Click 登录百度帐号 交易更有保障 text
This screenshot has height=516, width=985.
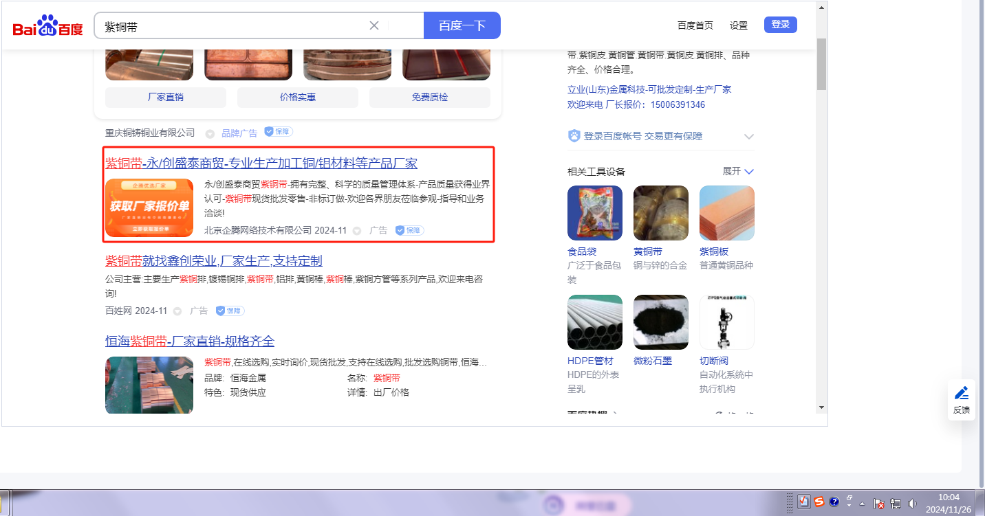coord(643,136)
